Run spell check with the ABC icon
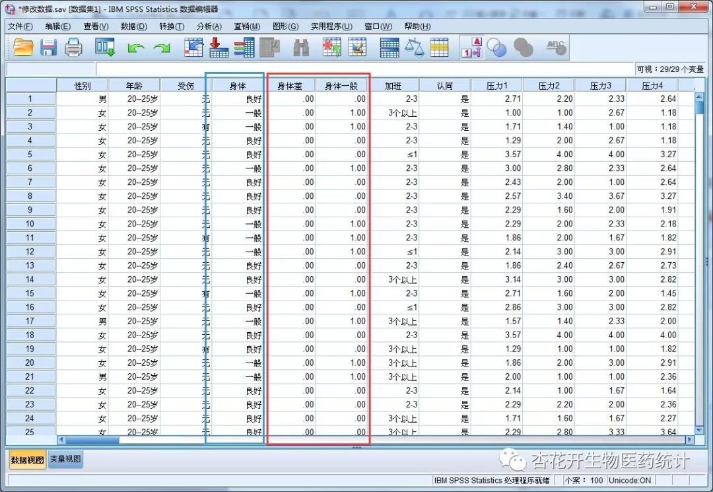The height and width of the screenshot is (492, 713). pyautogui.click(x=555, y=47)
